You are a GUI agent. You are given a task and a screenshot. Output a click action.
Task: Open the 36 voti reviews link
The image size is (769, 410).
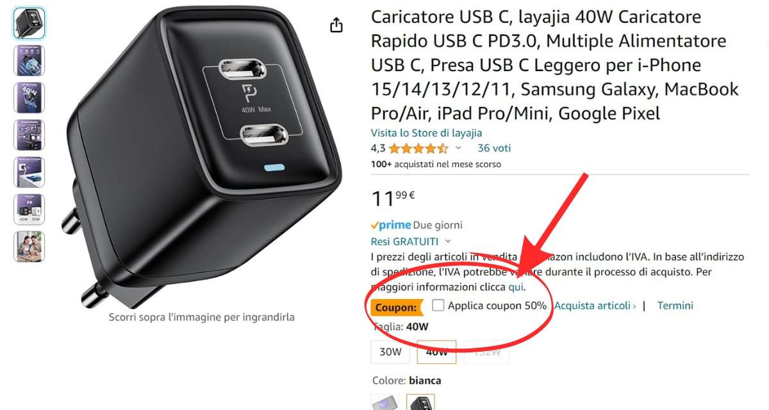494,148
